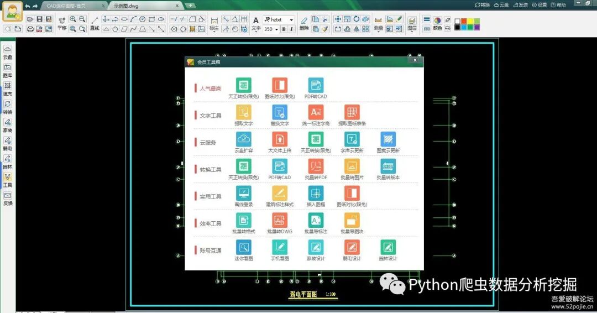Open the 图案云更新 tool
The width and height of the screenshot is (597, 313).
(388, 142)
